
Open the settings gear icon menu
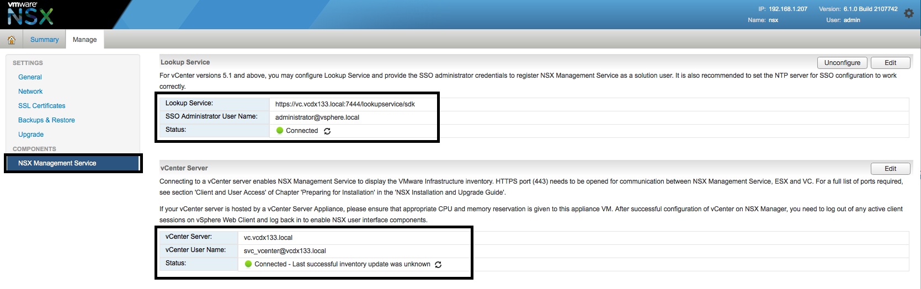908,14
